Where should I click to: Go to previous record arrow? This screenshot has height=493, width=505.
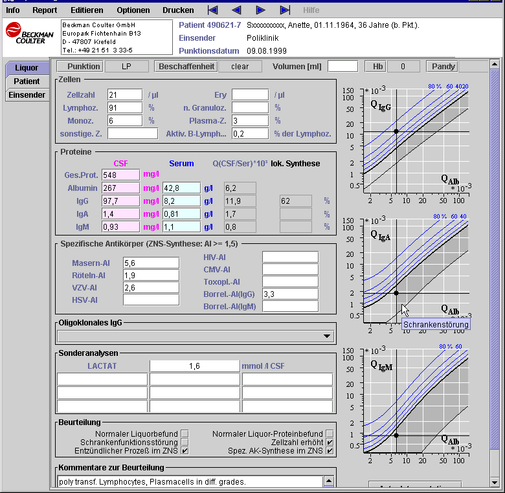(236, 10)
